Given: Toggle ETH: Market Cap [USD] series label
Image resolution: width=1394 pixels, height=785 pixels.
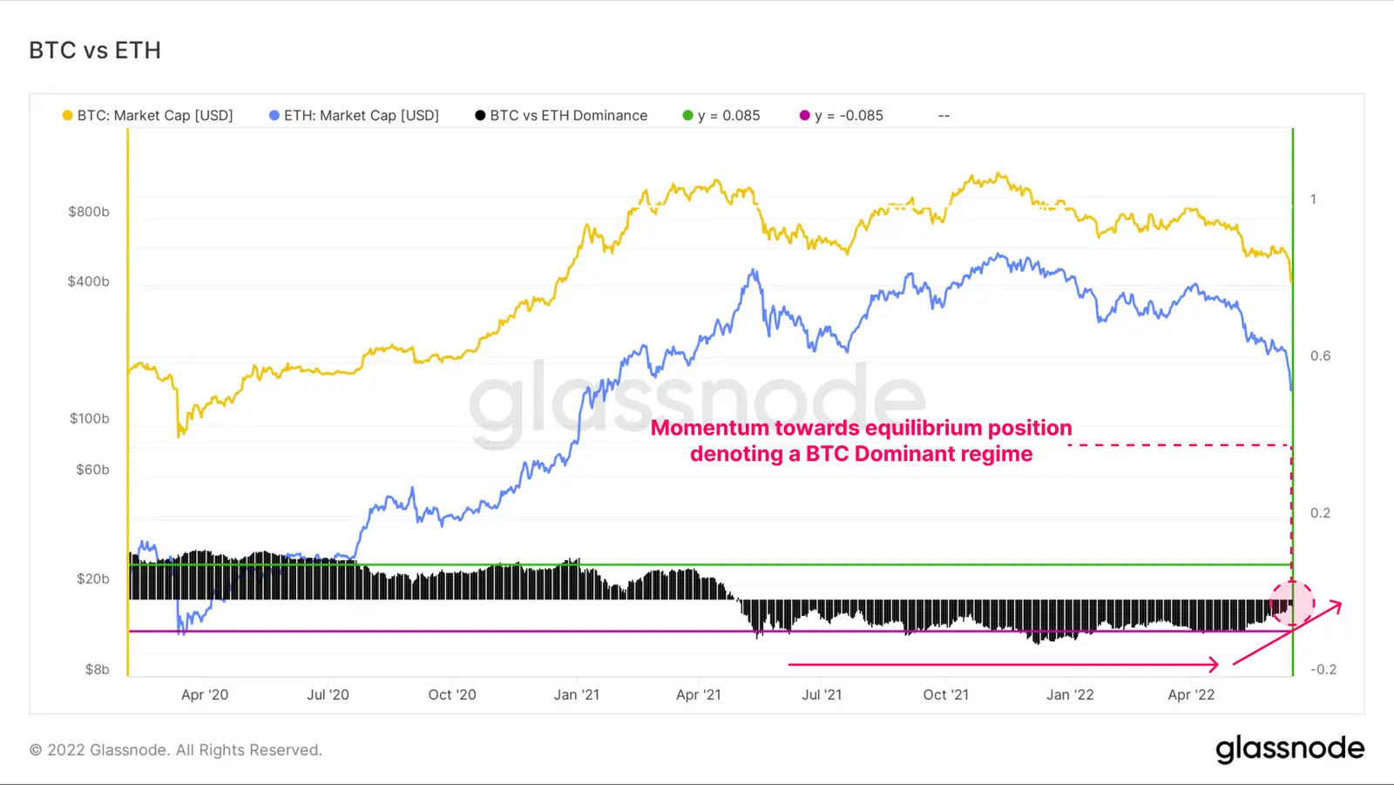Looking at the screenshot, I should (x=362, y=116).
